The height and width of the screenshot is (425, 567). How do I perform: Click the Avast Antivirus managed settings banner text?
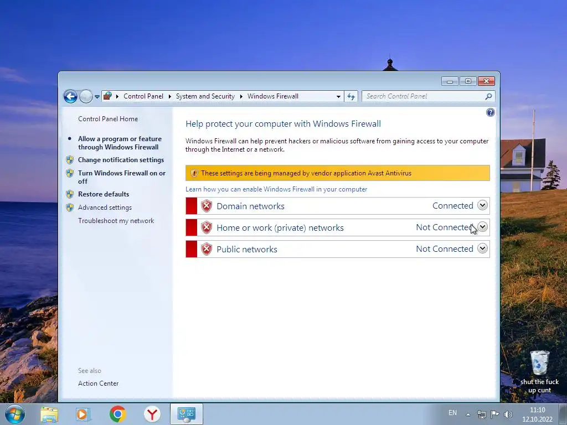pos(306,173)
